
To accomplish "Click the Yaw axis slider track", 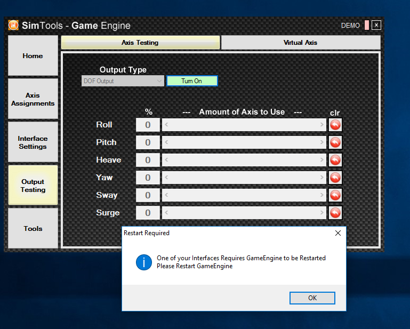I will coord(244,178).
